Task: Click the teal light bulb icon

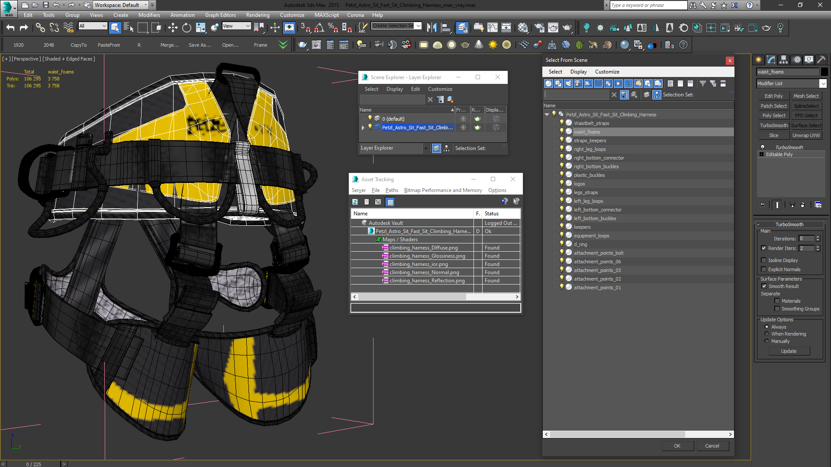Action: 586,28
